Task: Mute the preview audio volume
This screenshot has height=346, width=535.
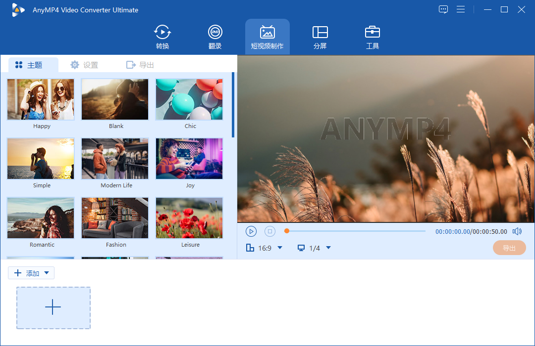Action: (517, 231)
